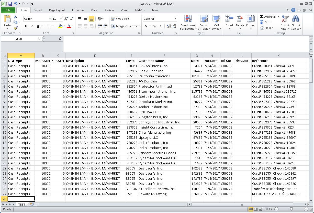The width and height of the screenshot is (314, 213).
Task: Open the Data ribbon tab
Action: [x=94, y=10]
